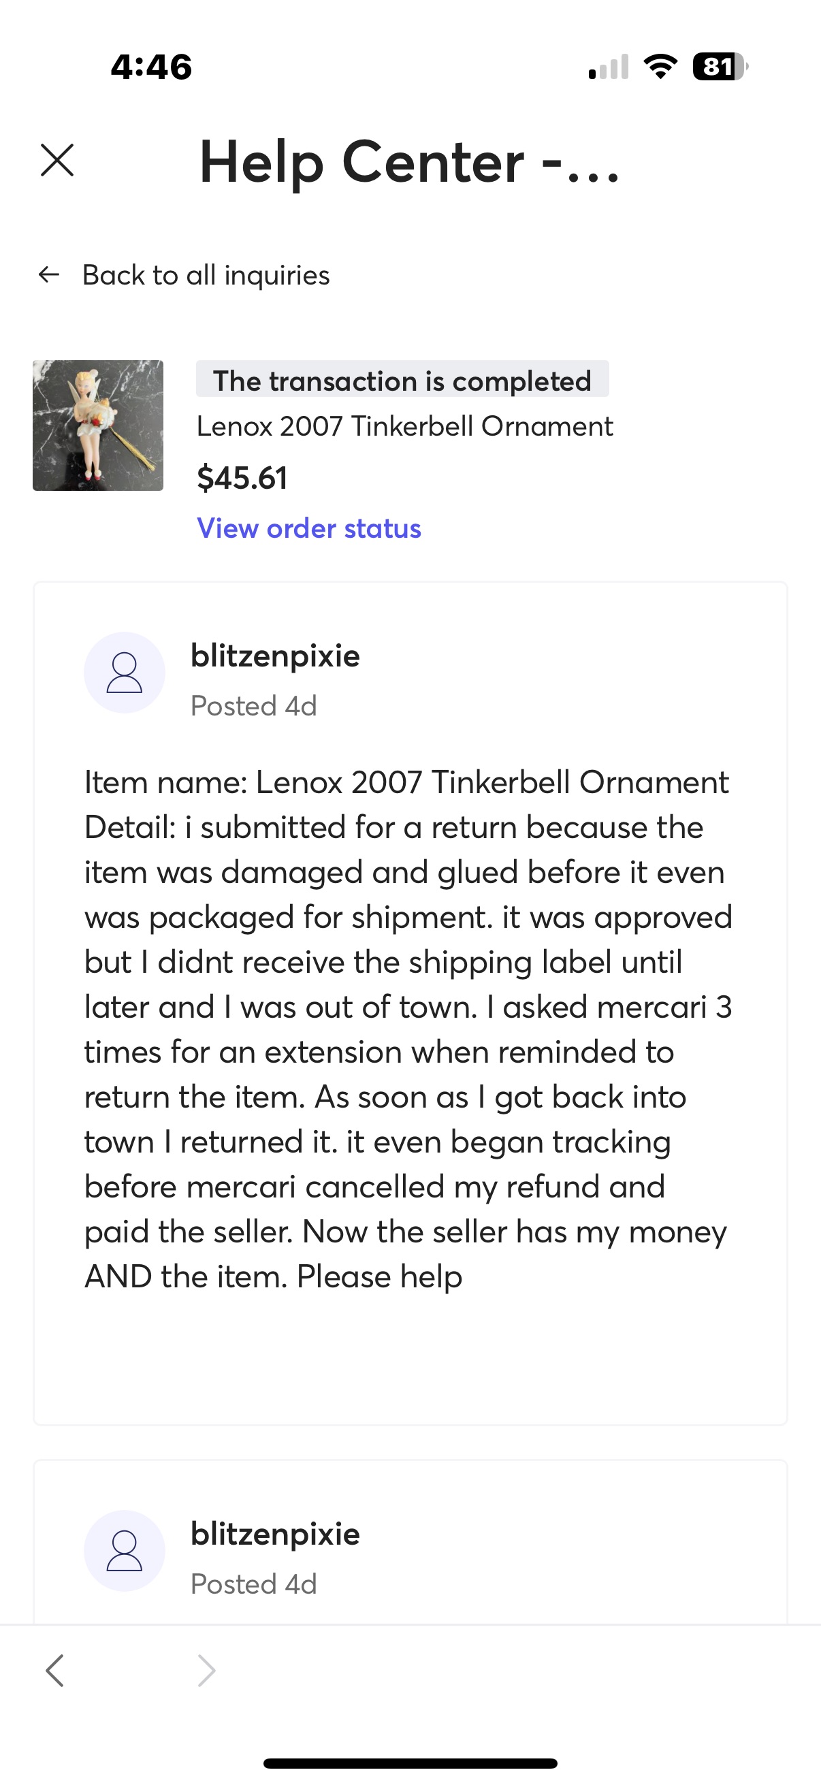Tap the Wi-Fi icon in the status bar
The image size is (821, 1785).
pos(660,67)
